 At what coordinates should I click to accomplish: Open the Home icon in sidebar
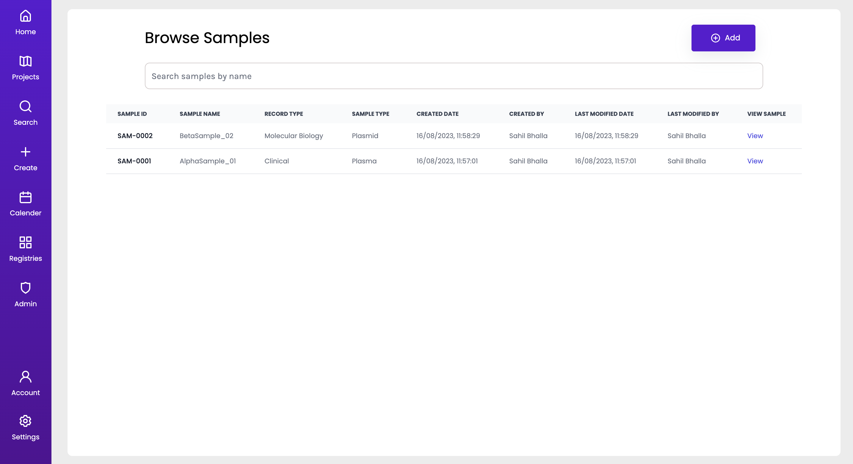(x=26, y=16)
